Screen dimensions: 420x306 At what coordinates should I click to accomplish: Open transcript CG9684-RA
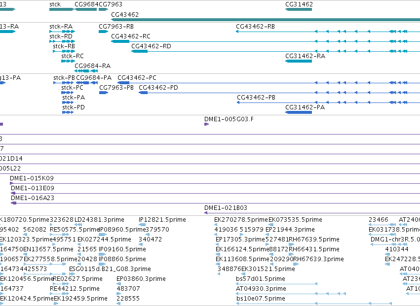[x=93, y=66]
